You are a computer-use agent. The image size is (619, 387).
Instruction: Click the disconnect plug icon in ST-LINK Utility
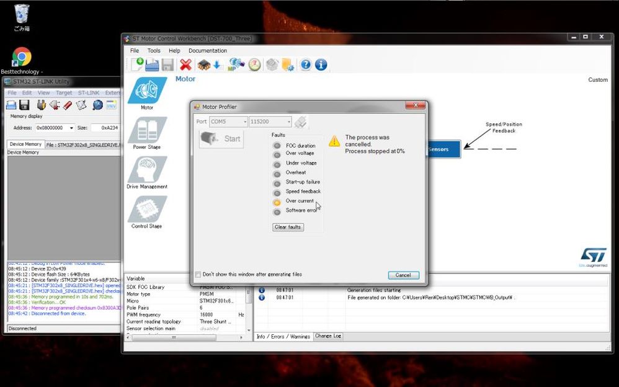tap(55, 105)
